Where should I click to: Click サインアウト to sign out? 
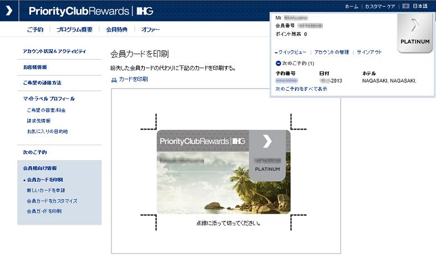pyautogui.click(x=369, y=52)
